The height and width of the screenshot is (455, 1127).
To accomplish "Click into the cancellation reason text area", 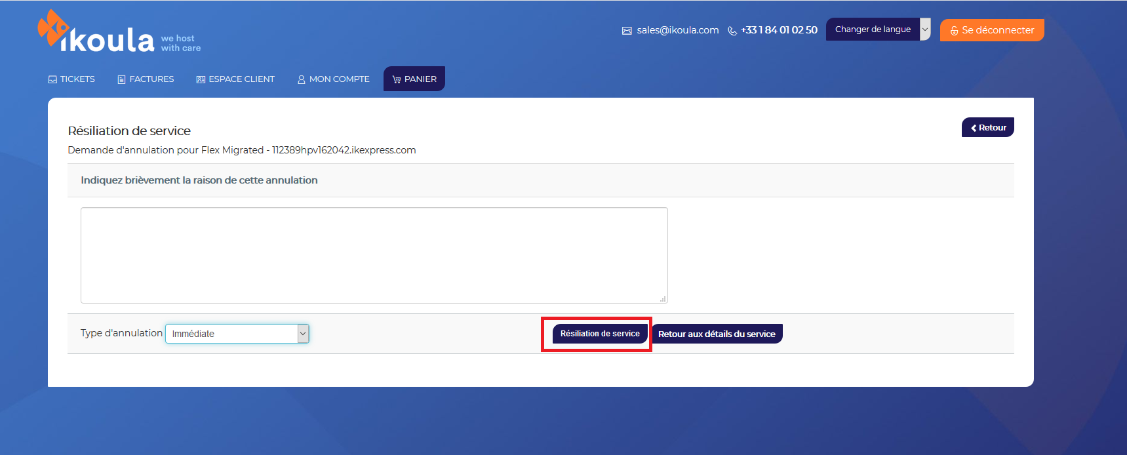I will pyautogui.click(x=374, y=256).
